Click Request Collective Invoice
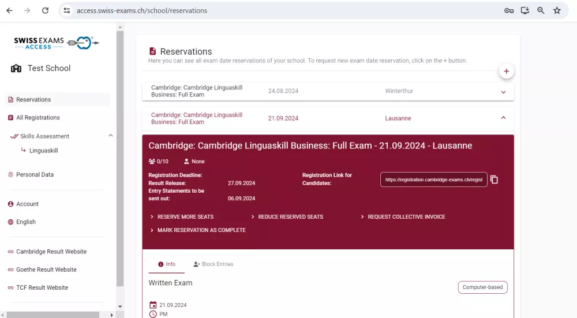Screen dimensions: 577x318 coord(406,217)
